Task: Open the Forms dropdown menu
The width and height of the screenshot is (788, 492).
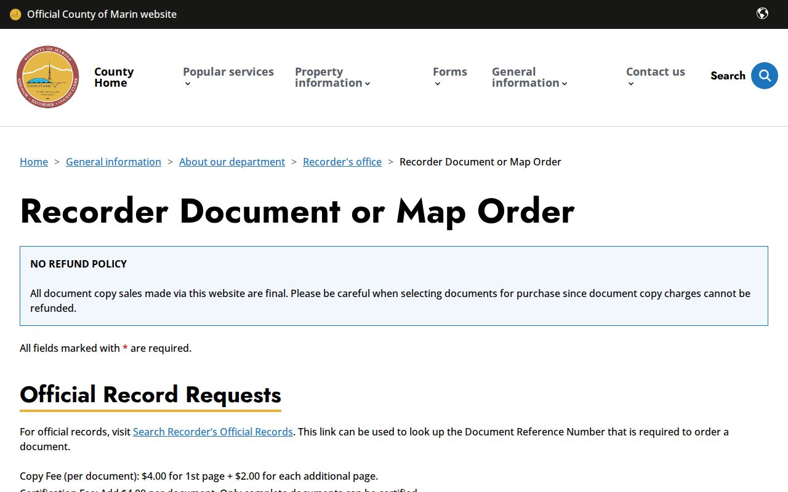Action: pyautogui.click(x=450, y=77)
